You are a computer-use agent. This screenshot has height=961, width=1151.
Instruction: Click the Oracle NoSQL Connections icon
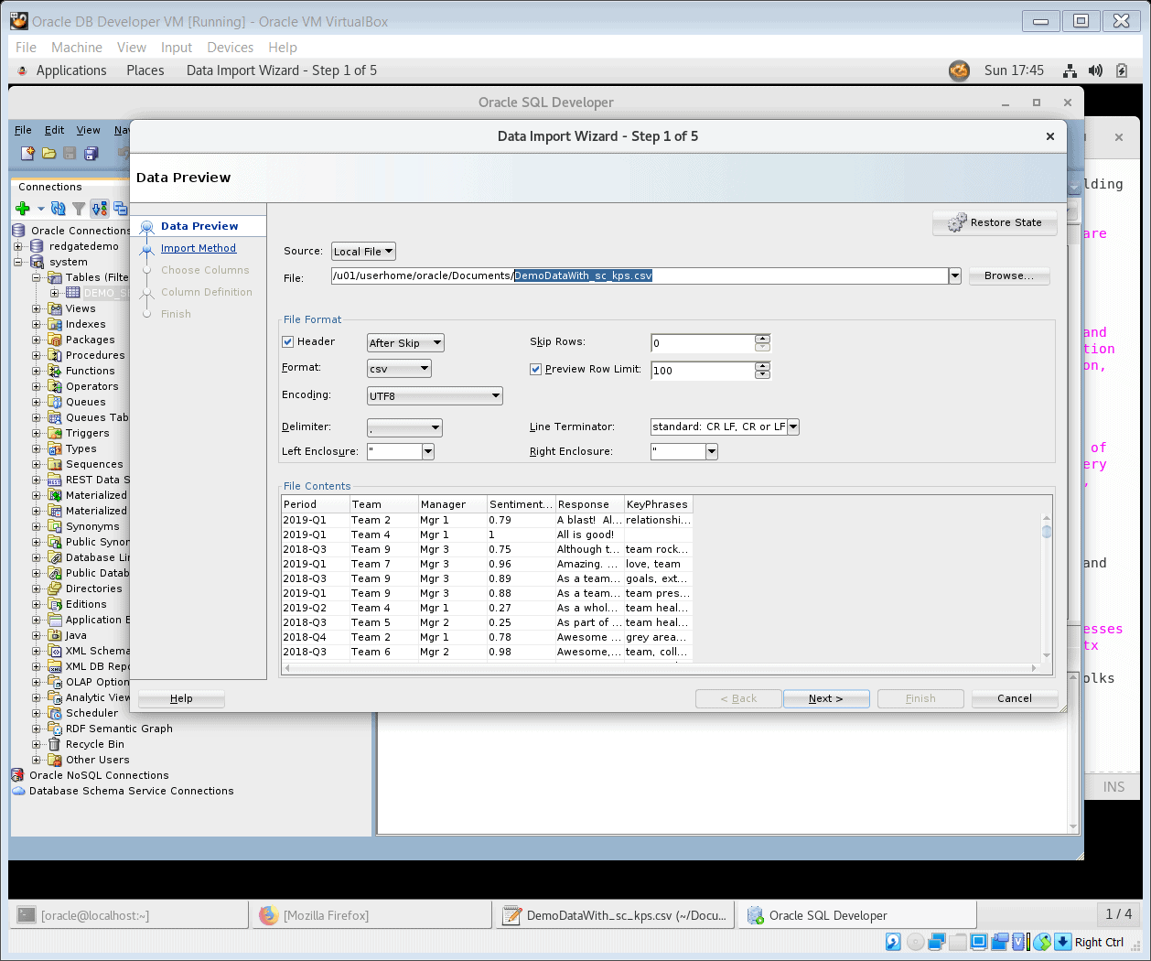[x=17, y=775]
